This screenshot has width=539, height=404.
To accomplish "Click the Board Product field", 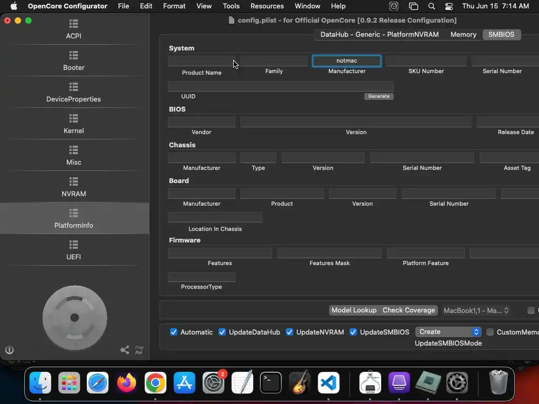I will [282, 194].
